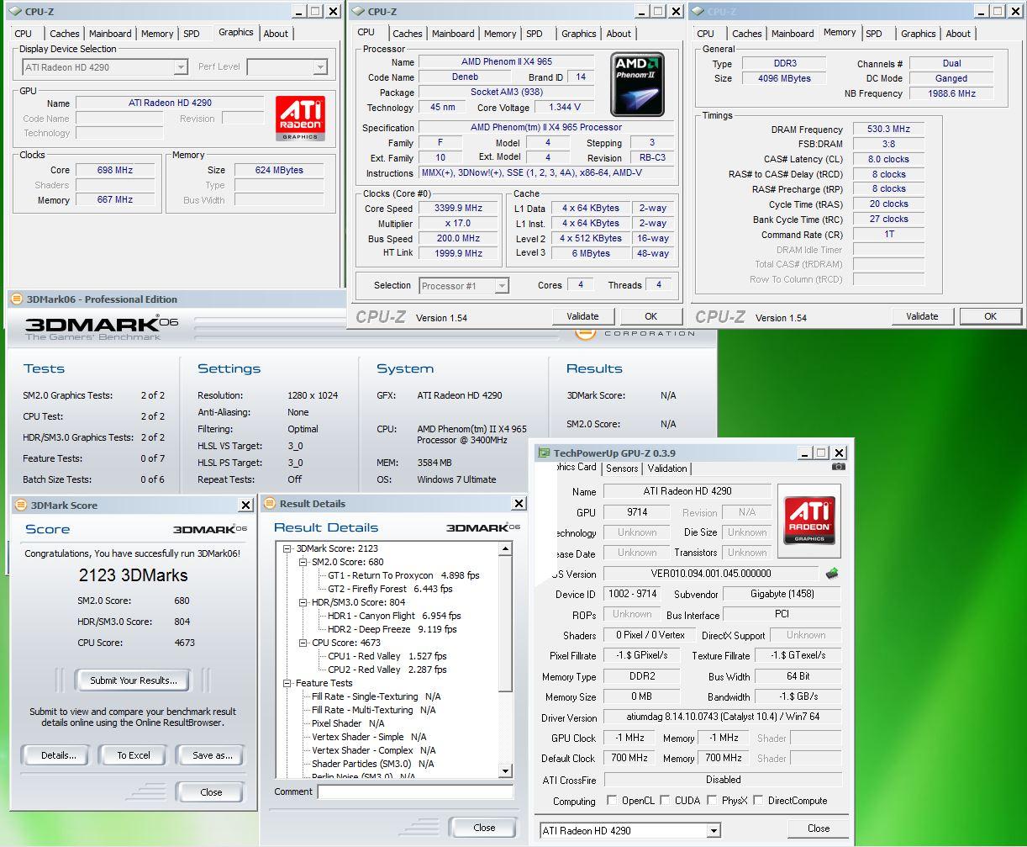Enable the OpenCL checkbox in GPU-Z
Screen dimensions: 1027x847
(611, 800)
